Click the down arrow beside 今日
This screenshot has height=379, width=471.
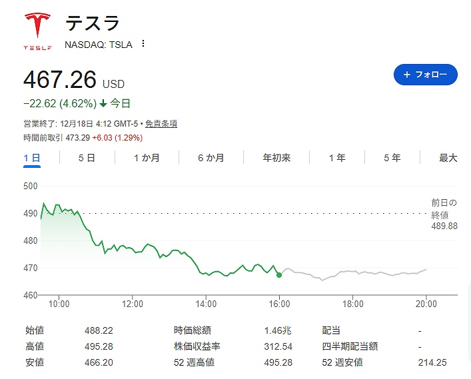[x=103, y=104]
